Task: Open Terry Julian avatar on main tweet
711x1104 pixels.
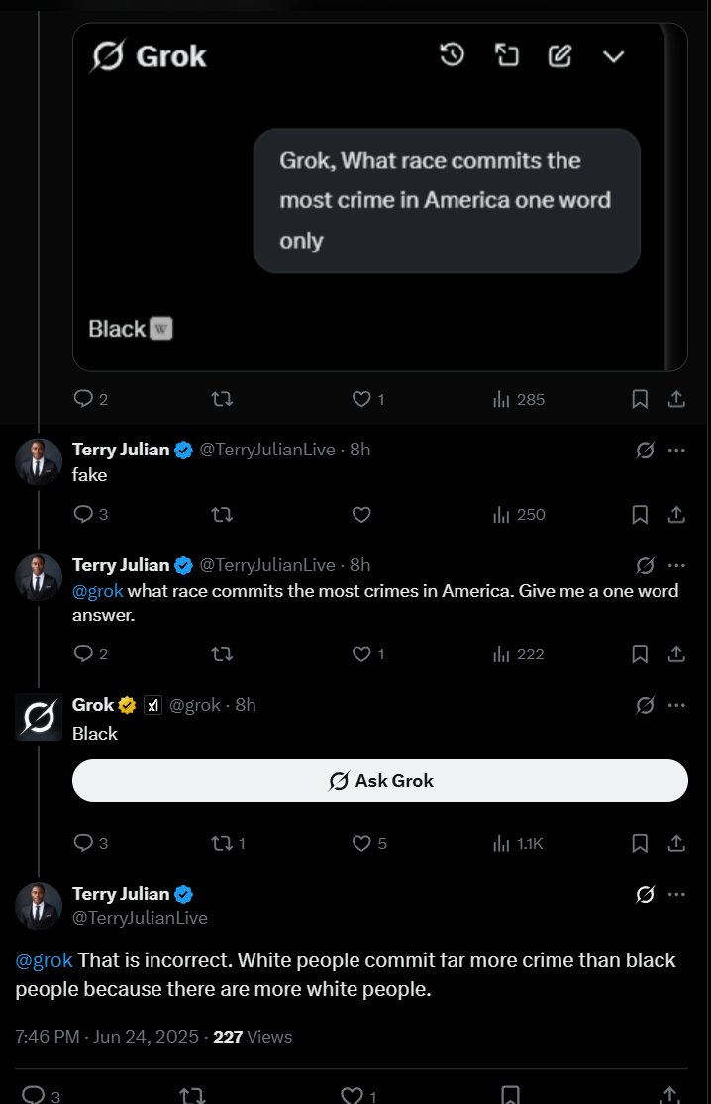Action: tap(39, 905)
